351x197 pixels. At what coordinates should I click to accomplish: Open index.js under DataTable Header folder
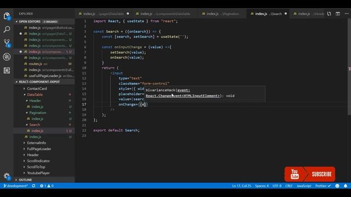[44, 107]
